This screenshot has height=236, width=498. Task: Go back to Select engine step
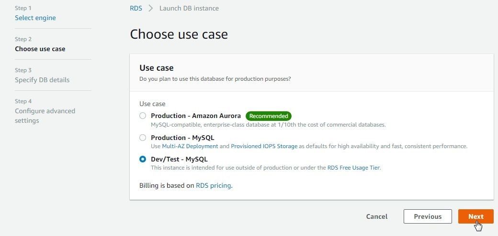tap(35, 18)
